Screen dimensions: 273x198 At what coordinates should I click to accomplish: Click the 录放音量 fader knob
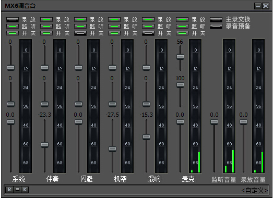(243, 122)
